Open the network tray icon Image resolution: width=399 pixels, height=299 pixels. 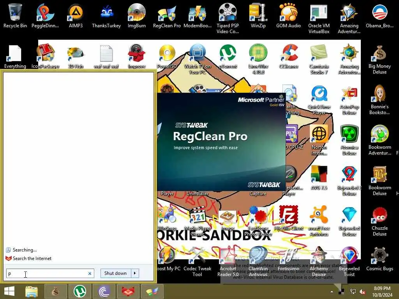point(353,292)
